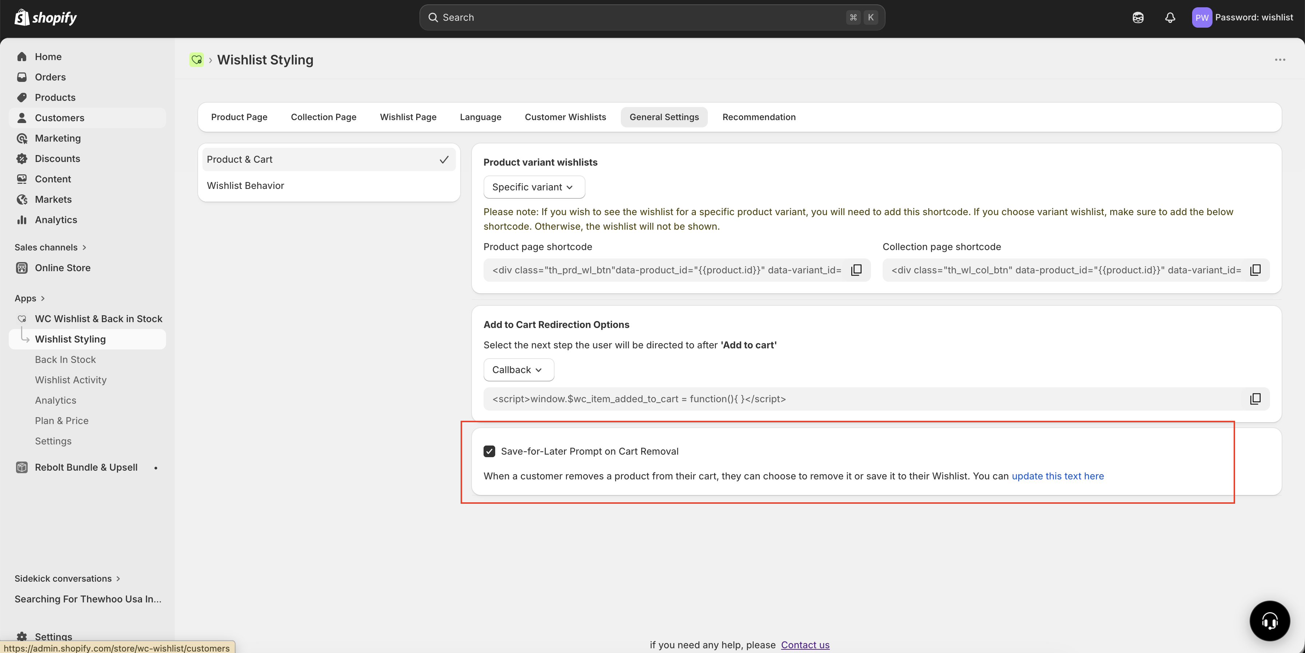Open the Callback redirection dropdown
Viewport: 1305px width, 653px height.
(519, 370)
